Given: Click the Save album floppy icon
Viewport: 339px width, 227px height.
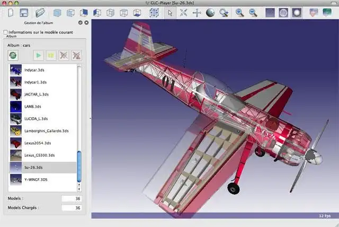Looking at the screenshot, I should [24, 13].
